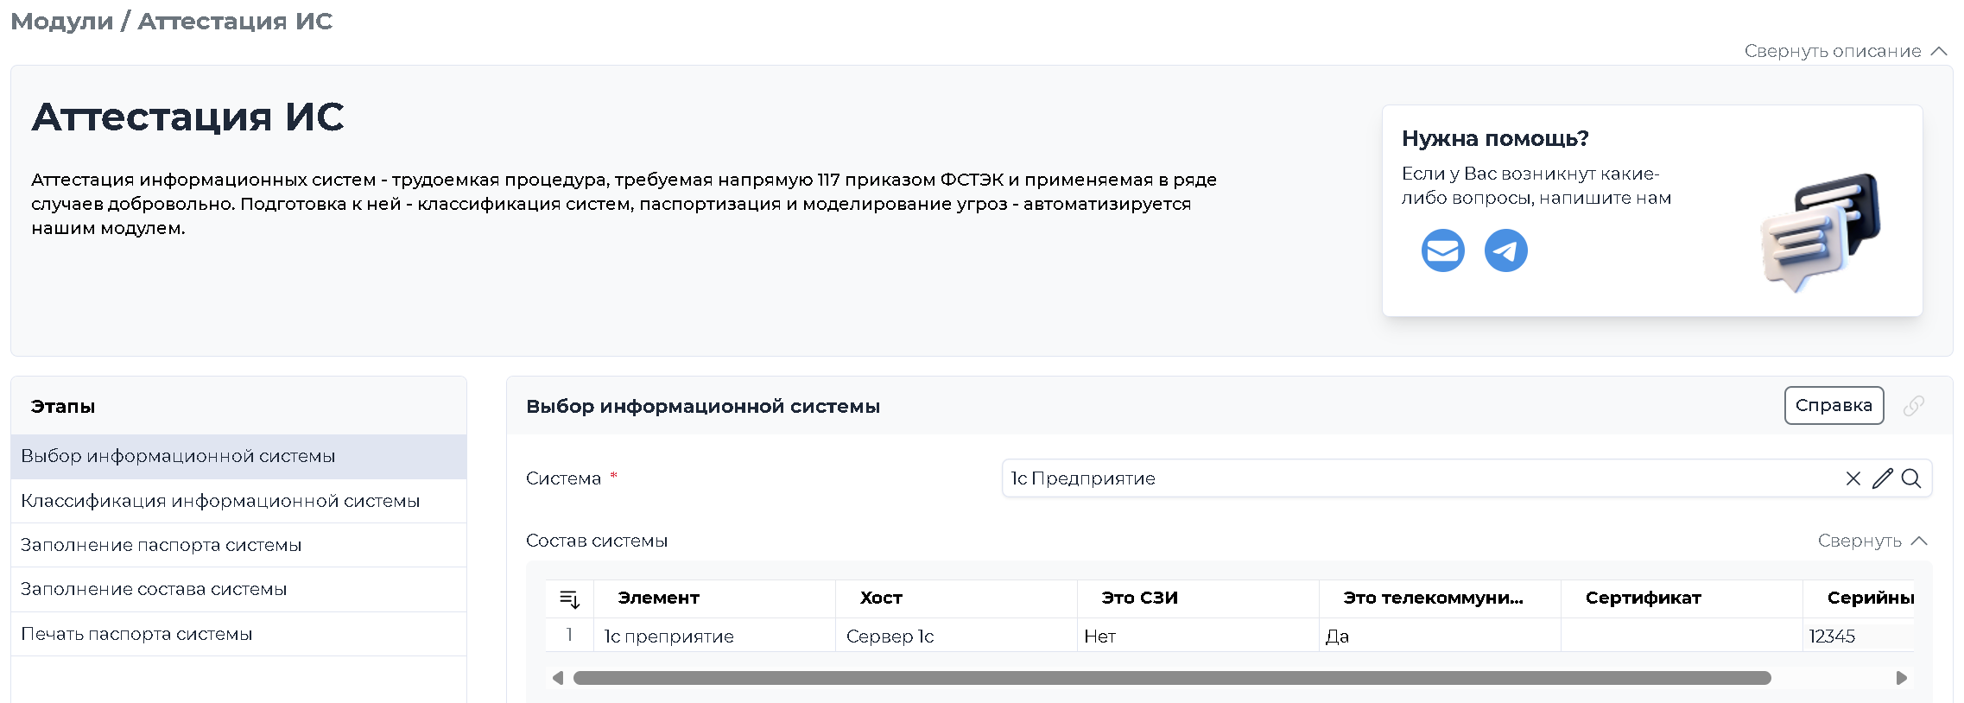Clear the Система field with X icon
Viewport: 1964px width, 703px height.
[x=1853, y=478]
